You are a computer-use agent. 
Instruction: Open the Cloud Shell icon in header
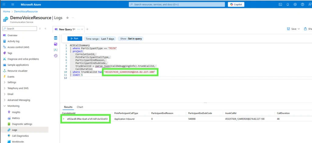[280, 5]
